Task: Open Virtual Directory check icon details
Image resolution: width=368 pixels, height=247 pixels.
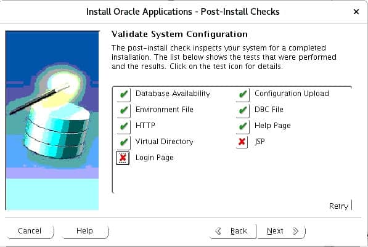Action: (123, 142)
